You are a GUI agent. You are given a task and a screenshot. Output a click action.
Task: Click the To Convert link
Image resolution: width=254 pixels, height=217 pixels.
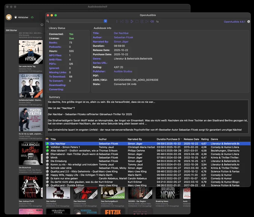pos(56,81)
